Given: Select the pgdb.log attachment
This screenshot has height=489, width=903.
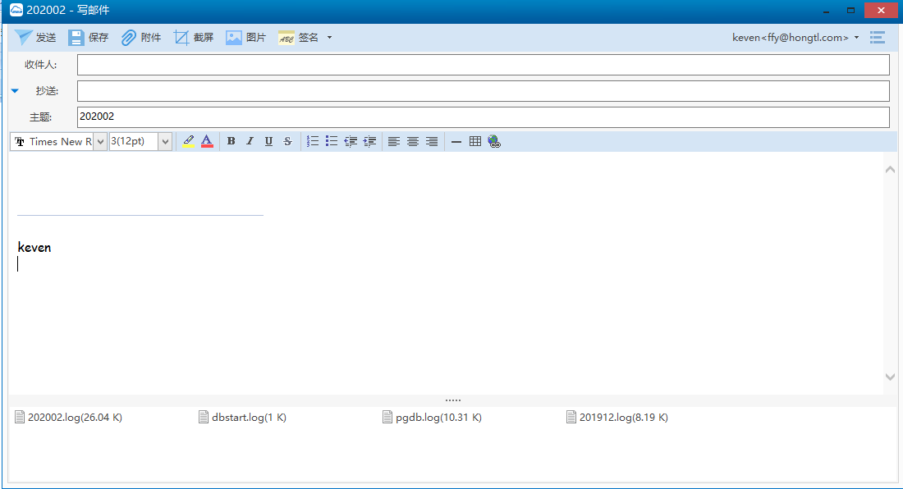Looking at the screenshot, I should (x=432, y=418).
